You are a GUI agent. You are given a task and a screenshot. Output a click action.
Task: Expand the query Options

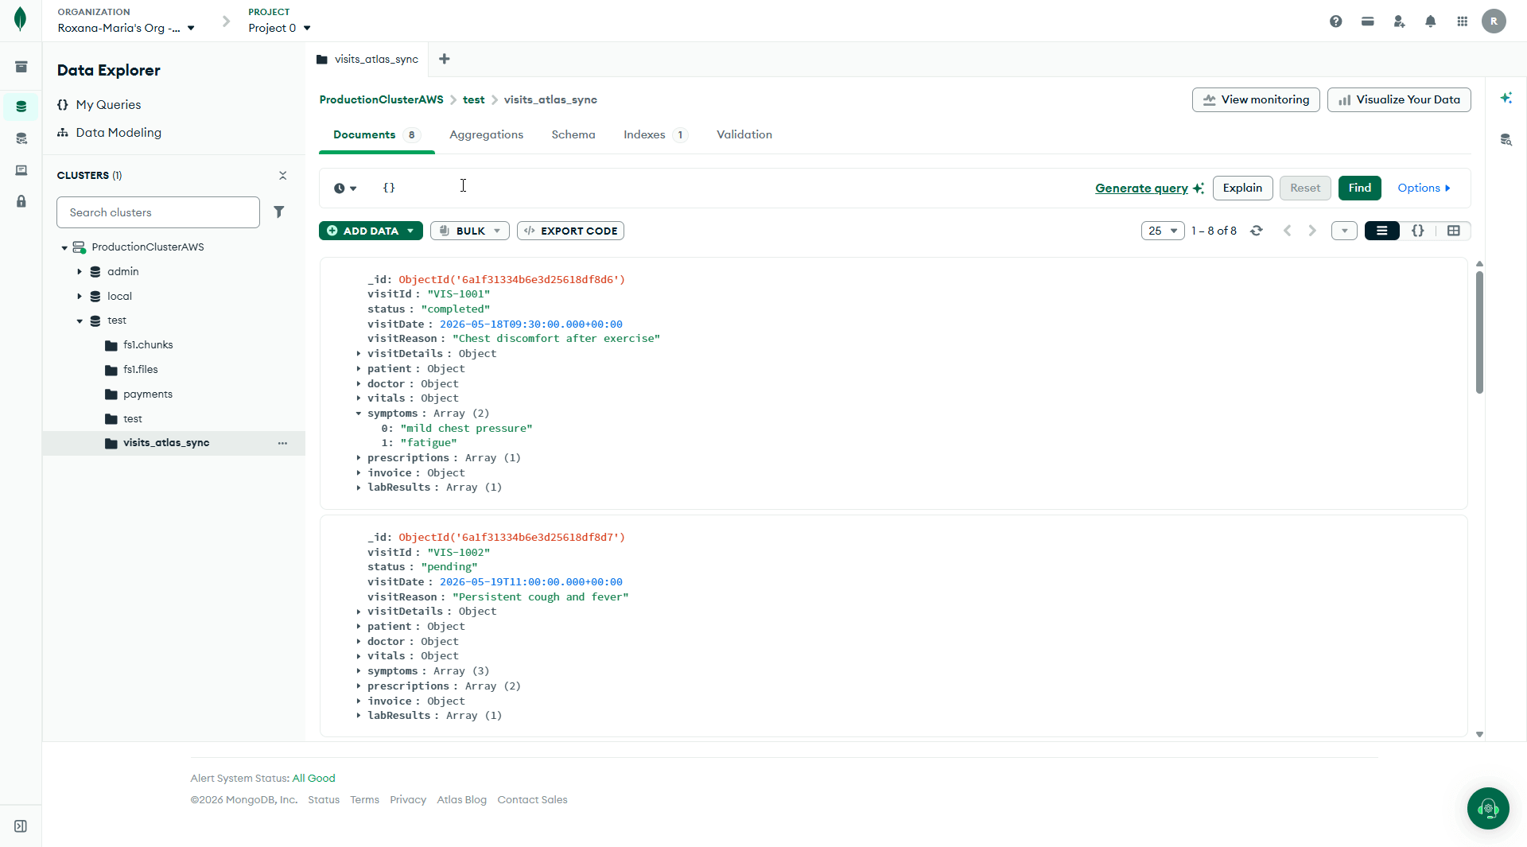click(1424, 188)
